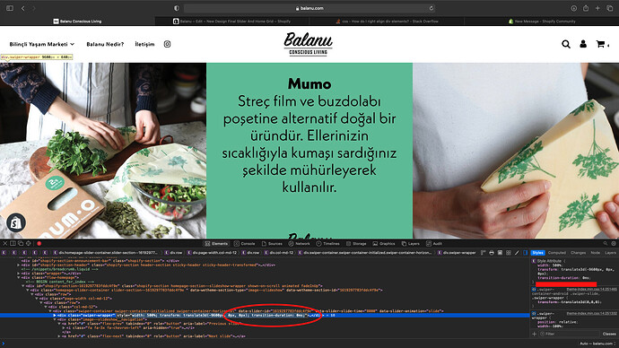
Task: Switch to Changes sidebar tab
Action: [x=578, y=253]
